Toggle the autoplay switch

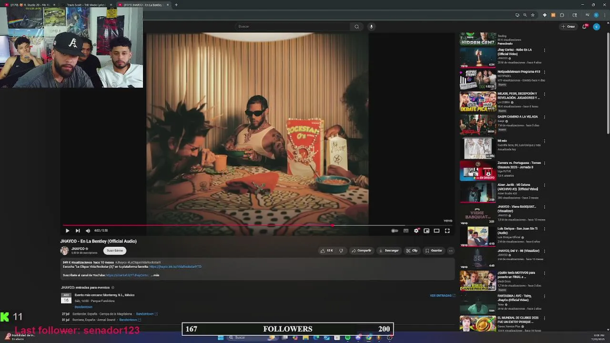pos(395,231)
